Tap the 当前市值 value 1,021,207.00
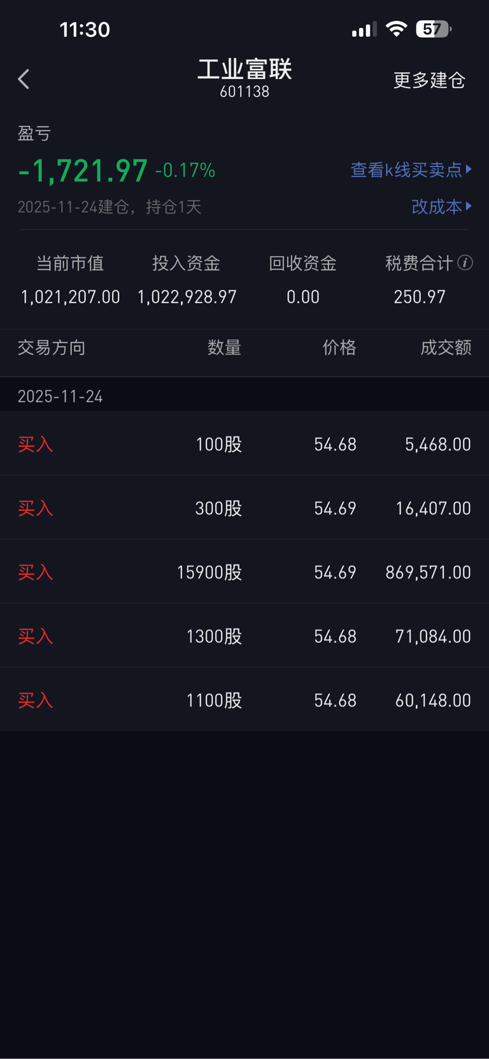Image resolution: width=489 pixels, height=1059 pixels. tap(71, 297)
